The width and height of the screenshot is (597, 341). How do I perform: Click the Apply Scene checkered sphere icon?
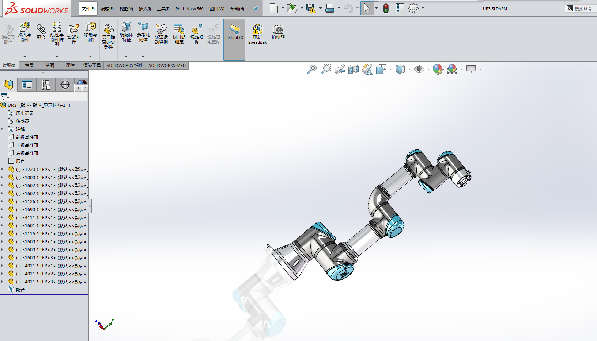452,69
